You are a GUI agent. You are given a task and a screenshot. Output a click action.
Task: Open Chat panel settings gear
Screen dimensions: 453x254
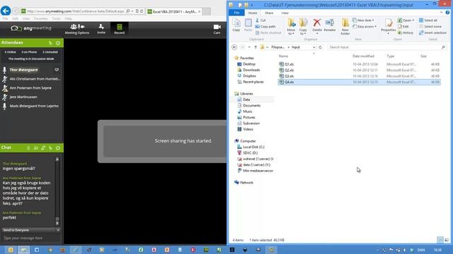(x=58, y=148)
